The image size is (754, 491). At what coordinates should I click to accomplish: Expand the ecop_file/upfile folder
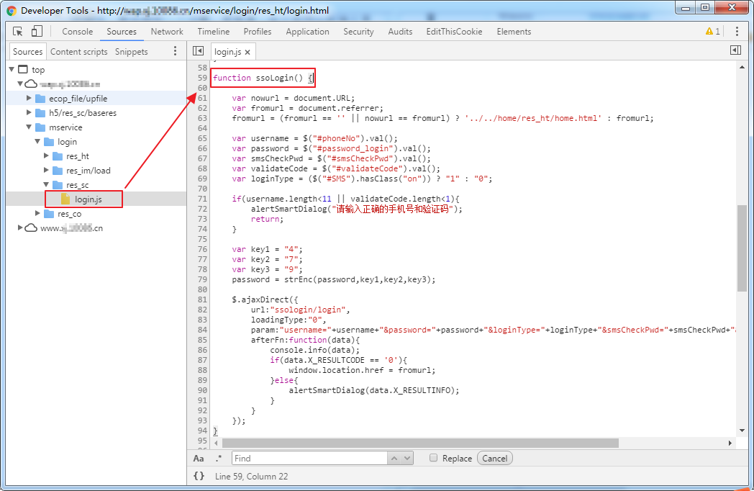[x=29, y=98]
